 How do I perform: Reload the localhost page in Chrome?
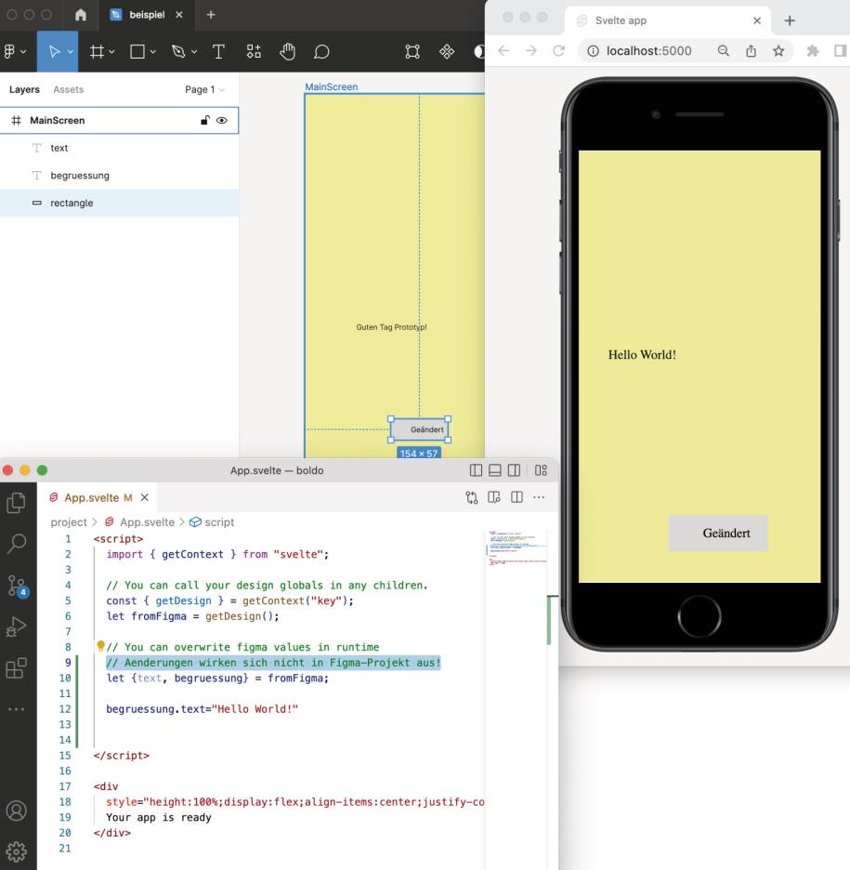click(x=559, y=51)
